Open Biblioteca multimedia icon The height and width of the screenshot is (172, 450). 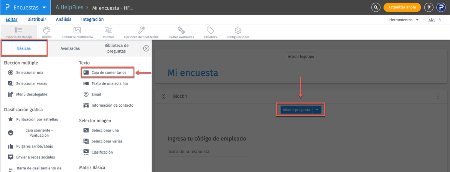[77, 30]
